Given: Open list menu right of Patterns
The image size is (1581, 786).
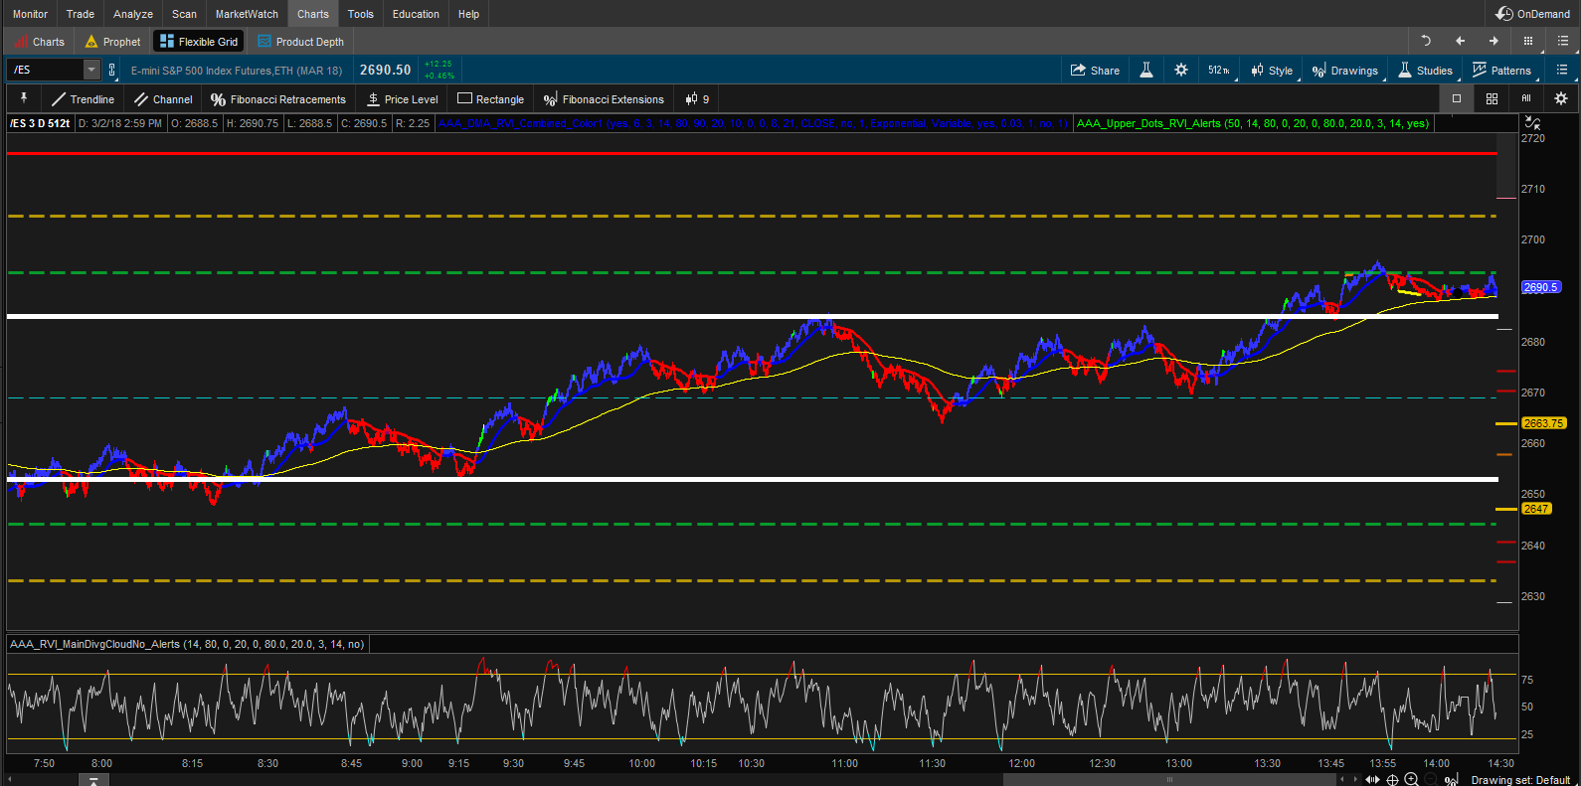Looking at the screenshot, I should 1561,71.
